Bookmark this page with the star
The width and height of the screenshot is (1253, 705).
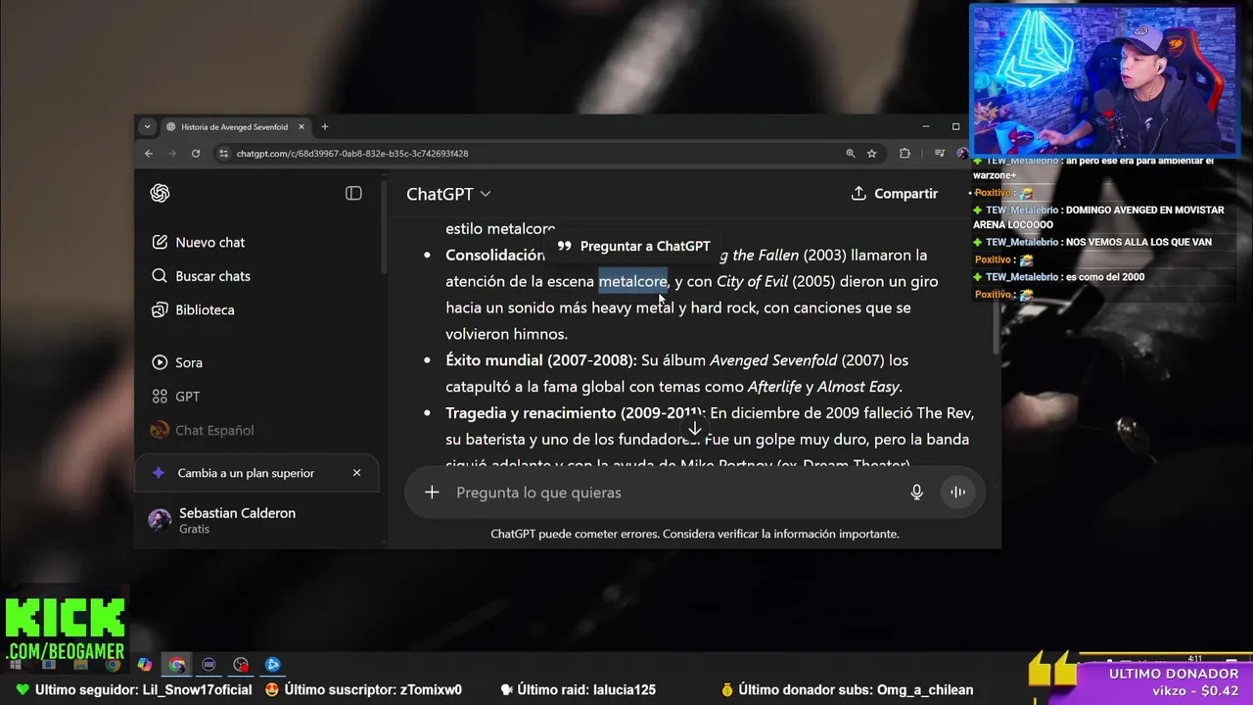(x=871, y=154)
